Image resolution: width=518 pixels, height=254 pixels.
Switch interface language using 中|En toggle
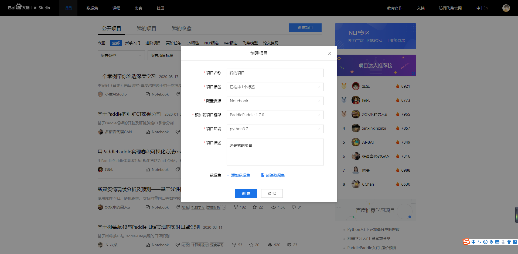(482, 8)
